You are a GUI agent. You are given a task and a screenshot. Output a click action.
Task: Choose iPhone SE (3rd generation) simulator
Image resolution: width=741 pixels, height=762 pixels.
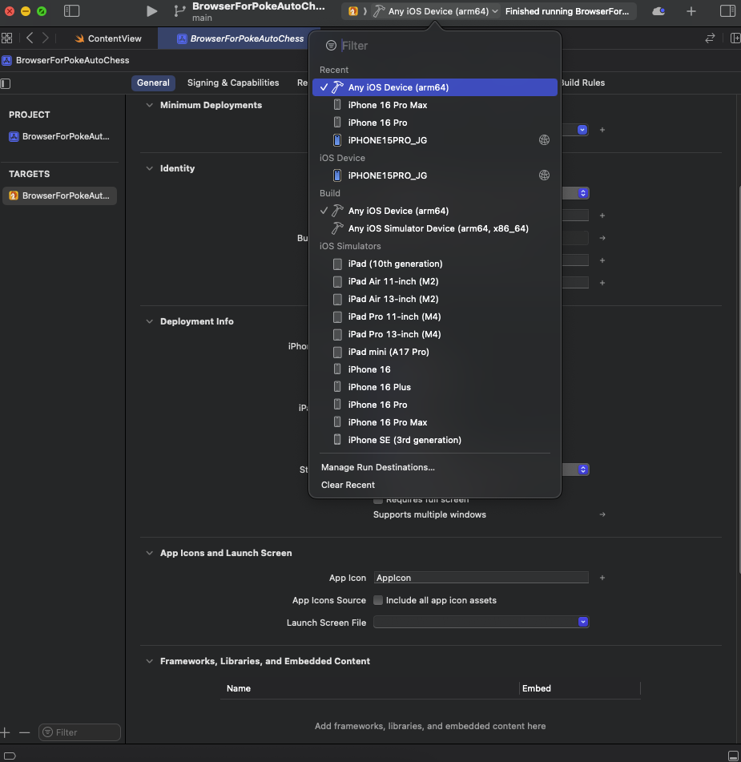click(435, 440)
